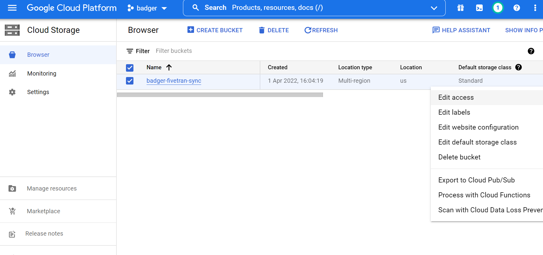543x255 pixels.
Task: Open the hamburger navigation menu
Action: [x=12, y=8]
